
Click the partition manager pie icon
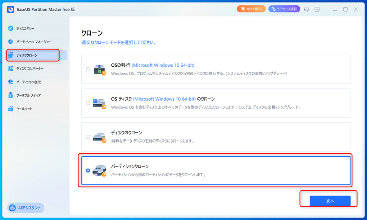pos(10,42)
